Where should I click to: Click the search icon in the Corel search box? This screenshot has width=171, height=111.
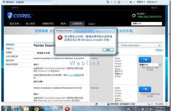coord(160,24)
